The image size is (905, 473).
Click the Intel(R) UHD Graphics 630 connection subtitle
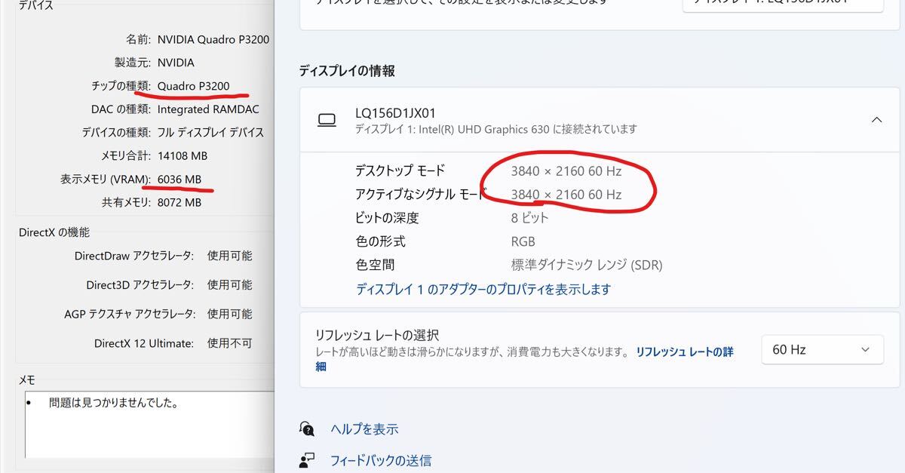point(496,129)
